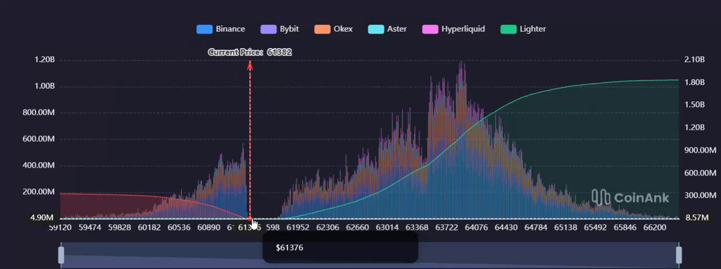Click the 63722 price axis label

pyautogui.click(x=446, y=228)
